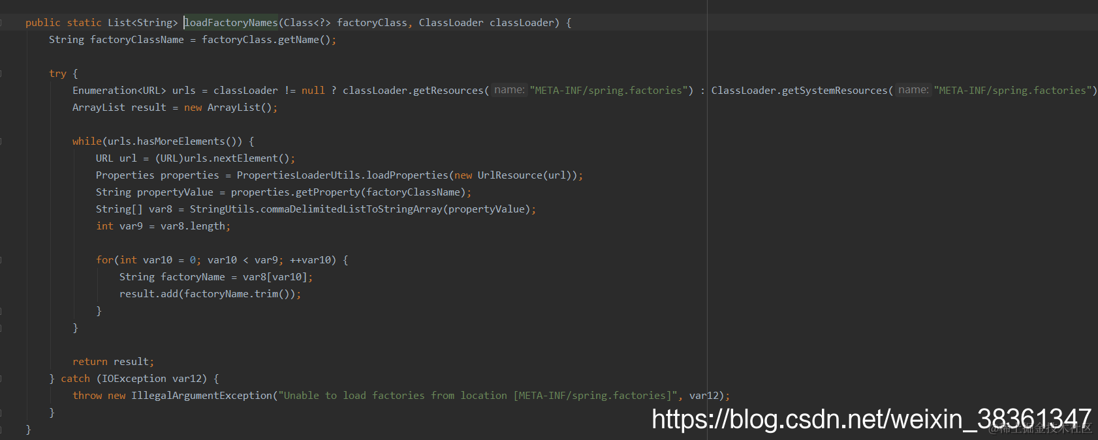Viewport: 1098px width, 440px height.
Task: Click the "static" keyword in the method signature
Action: (84, 23)
